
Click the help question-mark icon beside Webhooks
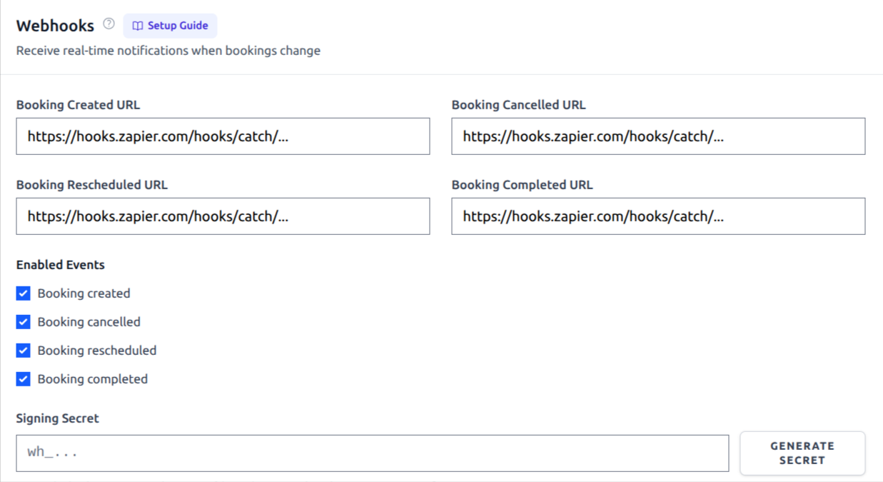109,24
